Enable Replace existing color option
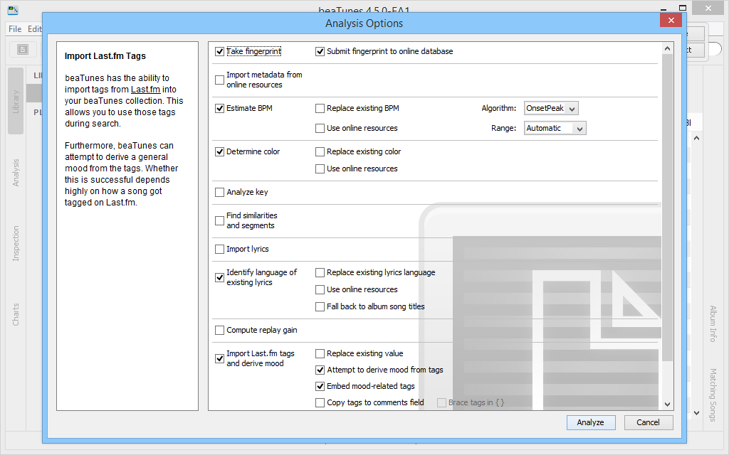Viewport: 729px width, 455px height. pyautogui.click(x=320, y=152)
